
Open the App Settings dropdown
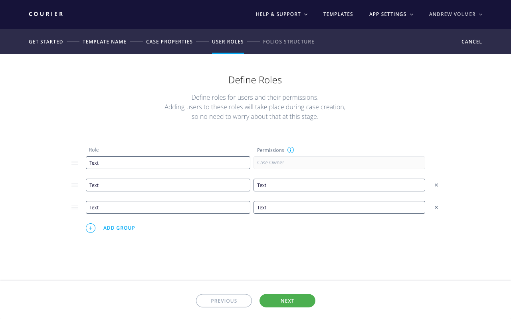(x=391, y=14)
